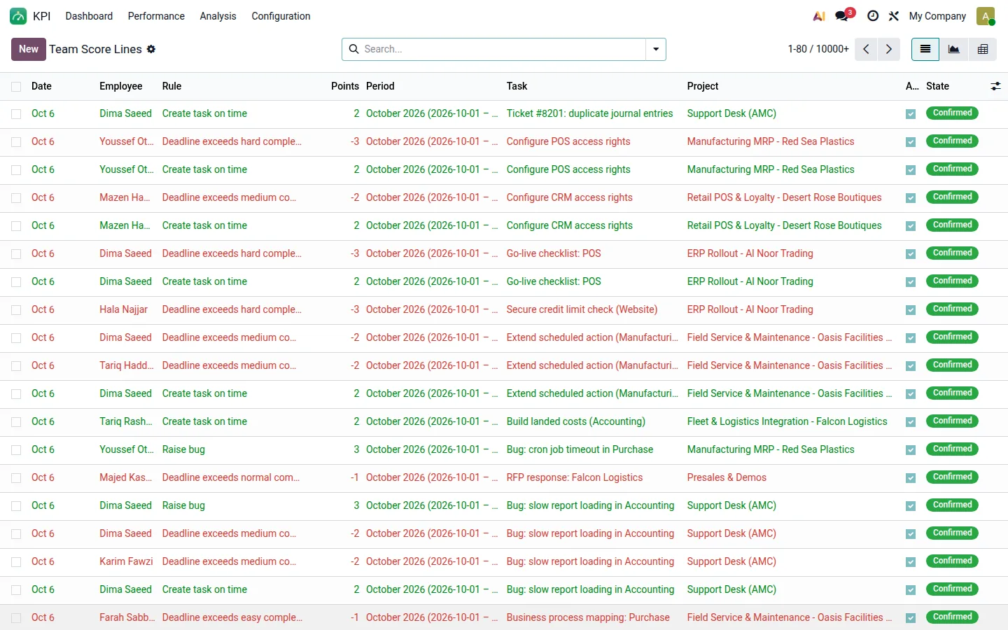Screen dimensions: 1008x630
Task: Select row checkbox for Secure credit limit check
Action: [x=16, y=309]
